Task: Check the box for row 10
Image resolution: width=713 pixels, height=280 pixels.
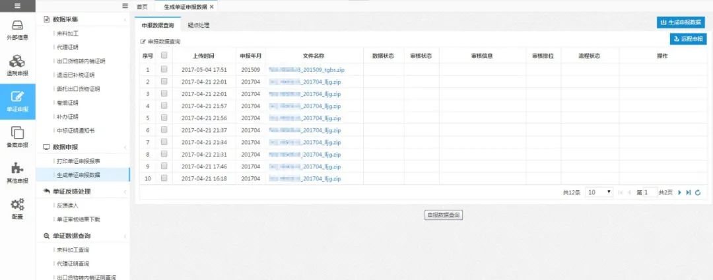Action: pyautogui.click(x=164, y=178)
